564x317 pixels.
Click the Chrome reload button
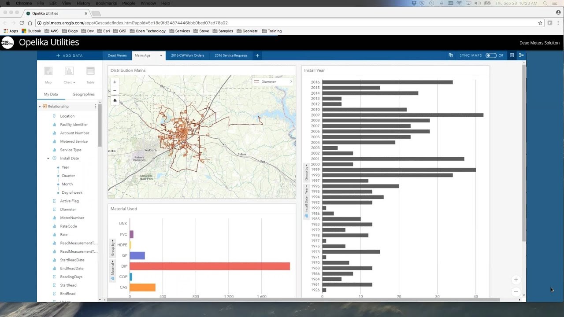click(x=22, y=23)
